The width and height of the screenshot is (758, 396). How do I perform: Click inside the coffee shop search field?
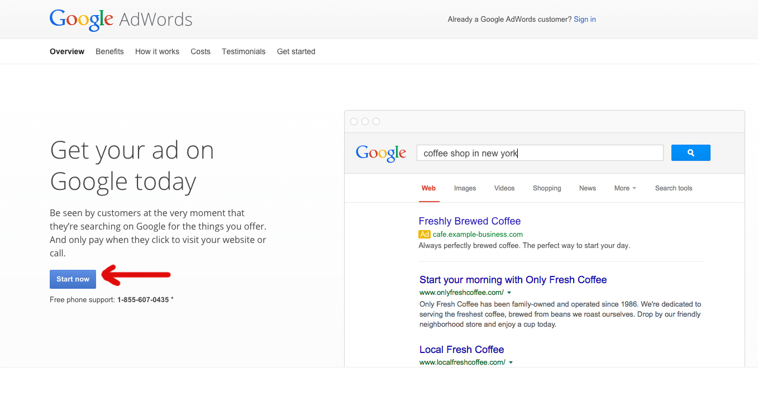pos(540,152)
